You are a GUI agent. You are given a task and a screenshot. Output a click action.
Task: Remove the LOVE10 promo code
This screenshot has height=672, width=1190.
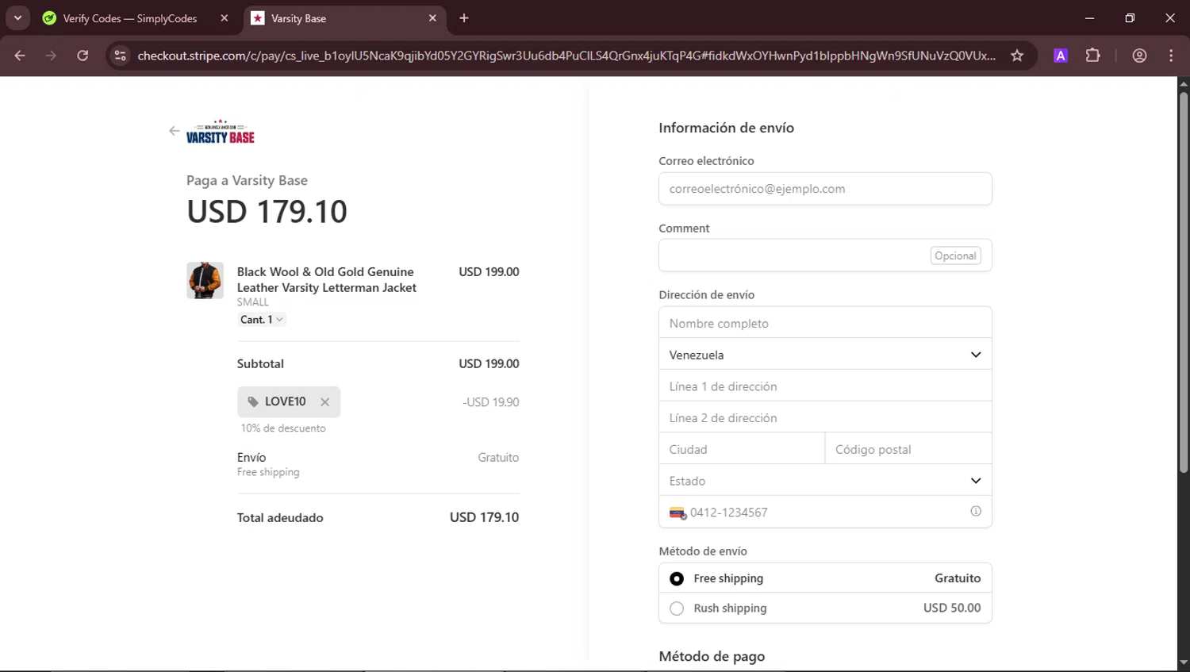point(324,402)
